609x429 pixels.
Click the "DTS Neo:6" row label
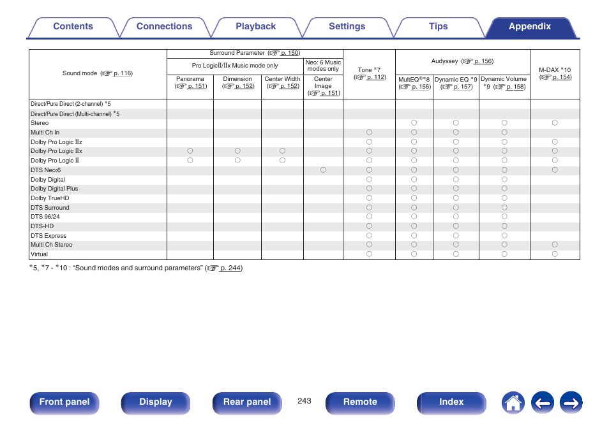(46, 170)
